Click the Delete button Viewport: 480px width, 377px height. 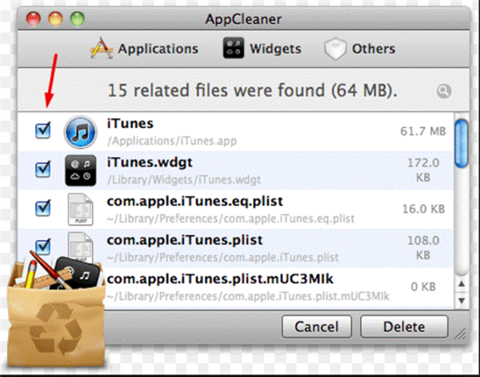404,327
